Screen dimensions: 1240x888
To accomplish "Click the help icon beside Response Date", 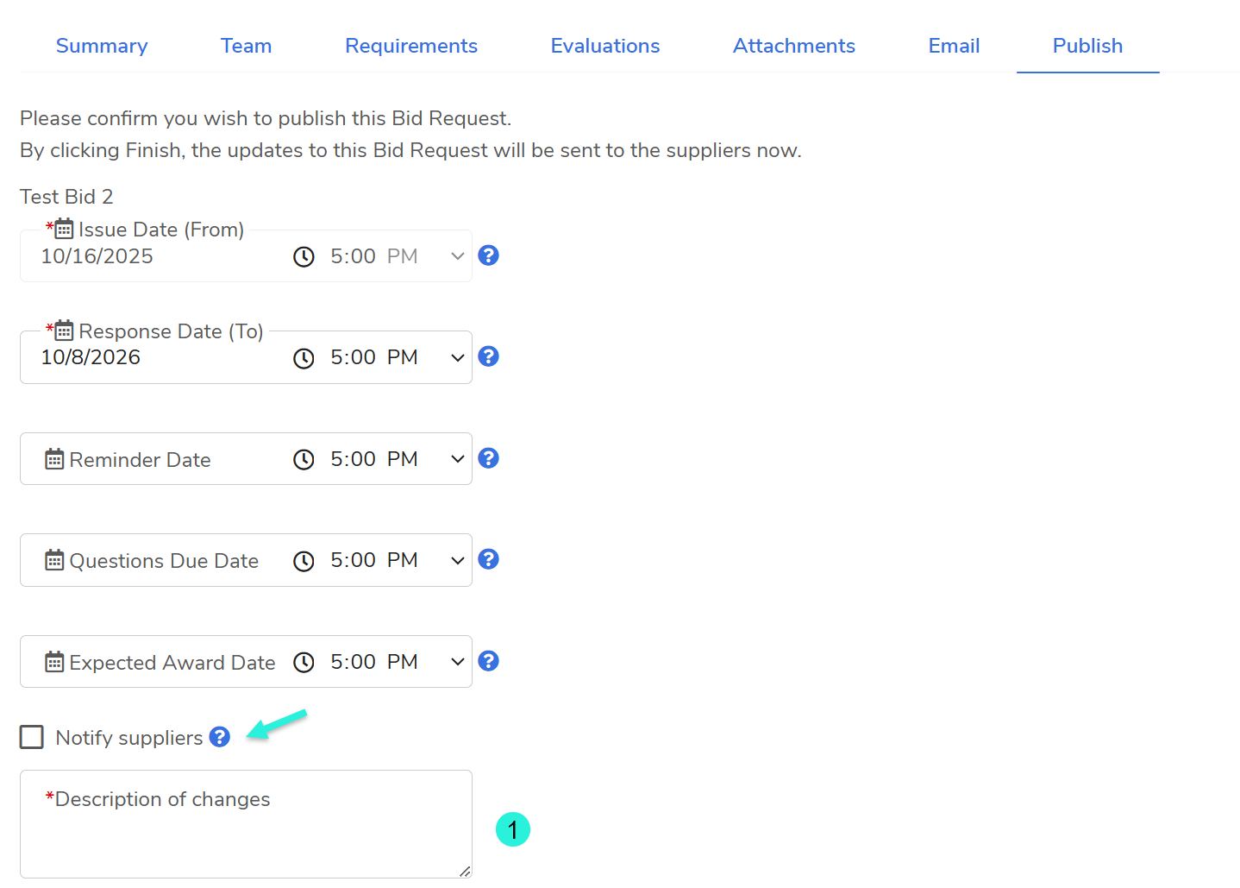I will 488,356.
